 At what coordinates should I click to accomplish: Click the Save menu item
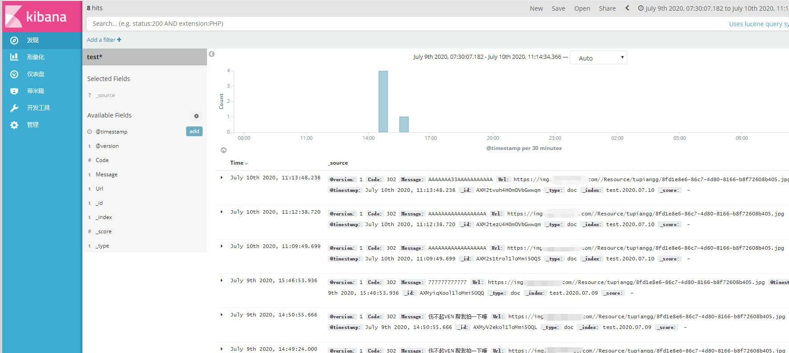coord(558,8)
